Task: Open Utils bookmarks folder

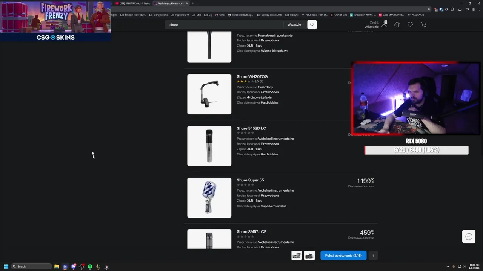Action: coord(197,15)
